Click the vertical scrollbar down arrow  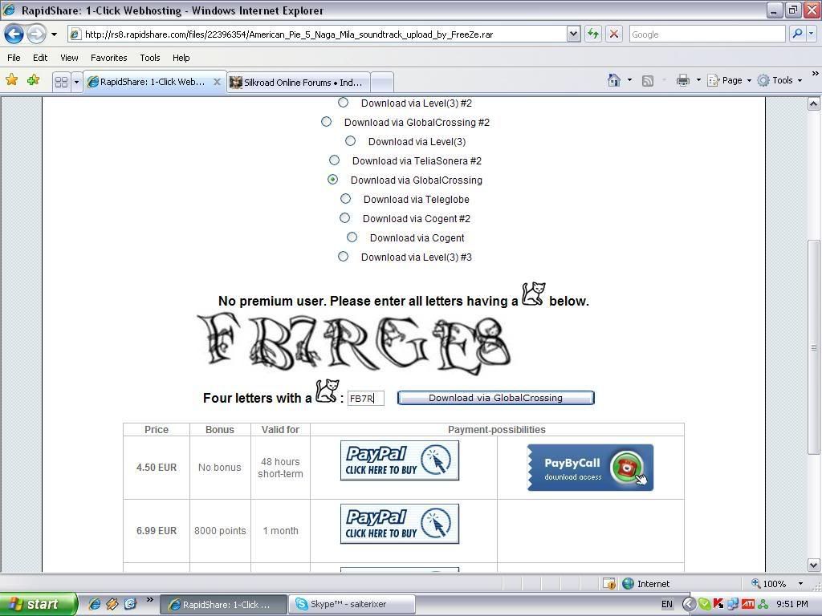pos(813,565)
